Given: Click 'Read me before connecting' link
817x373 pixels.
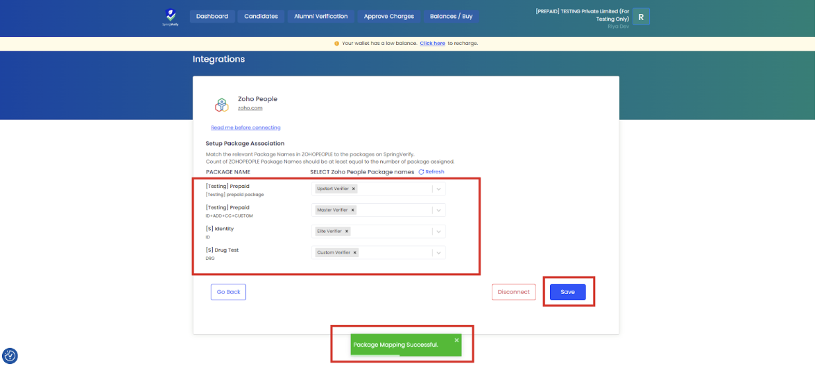Looking at the screenshot, I should pyautogui.click(x=246, y=128).
